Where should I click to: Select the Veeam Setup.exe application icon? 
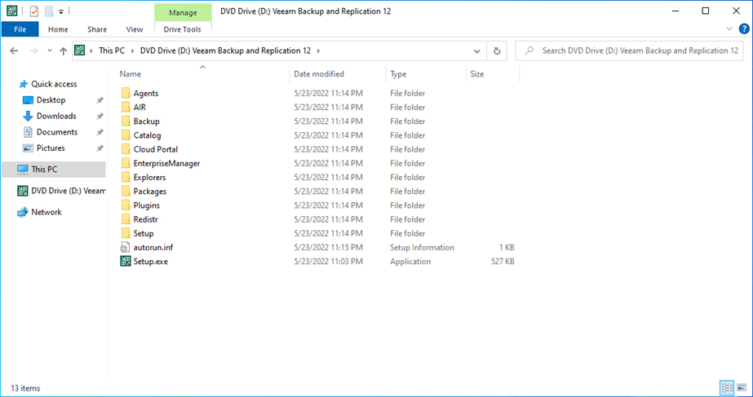pyautogui.click(x=126, y=261)
